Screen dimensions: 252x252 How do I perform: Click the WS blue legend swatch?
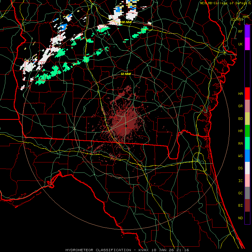247,156
